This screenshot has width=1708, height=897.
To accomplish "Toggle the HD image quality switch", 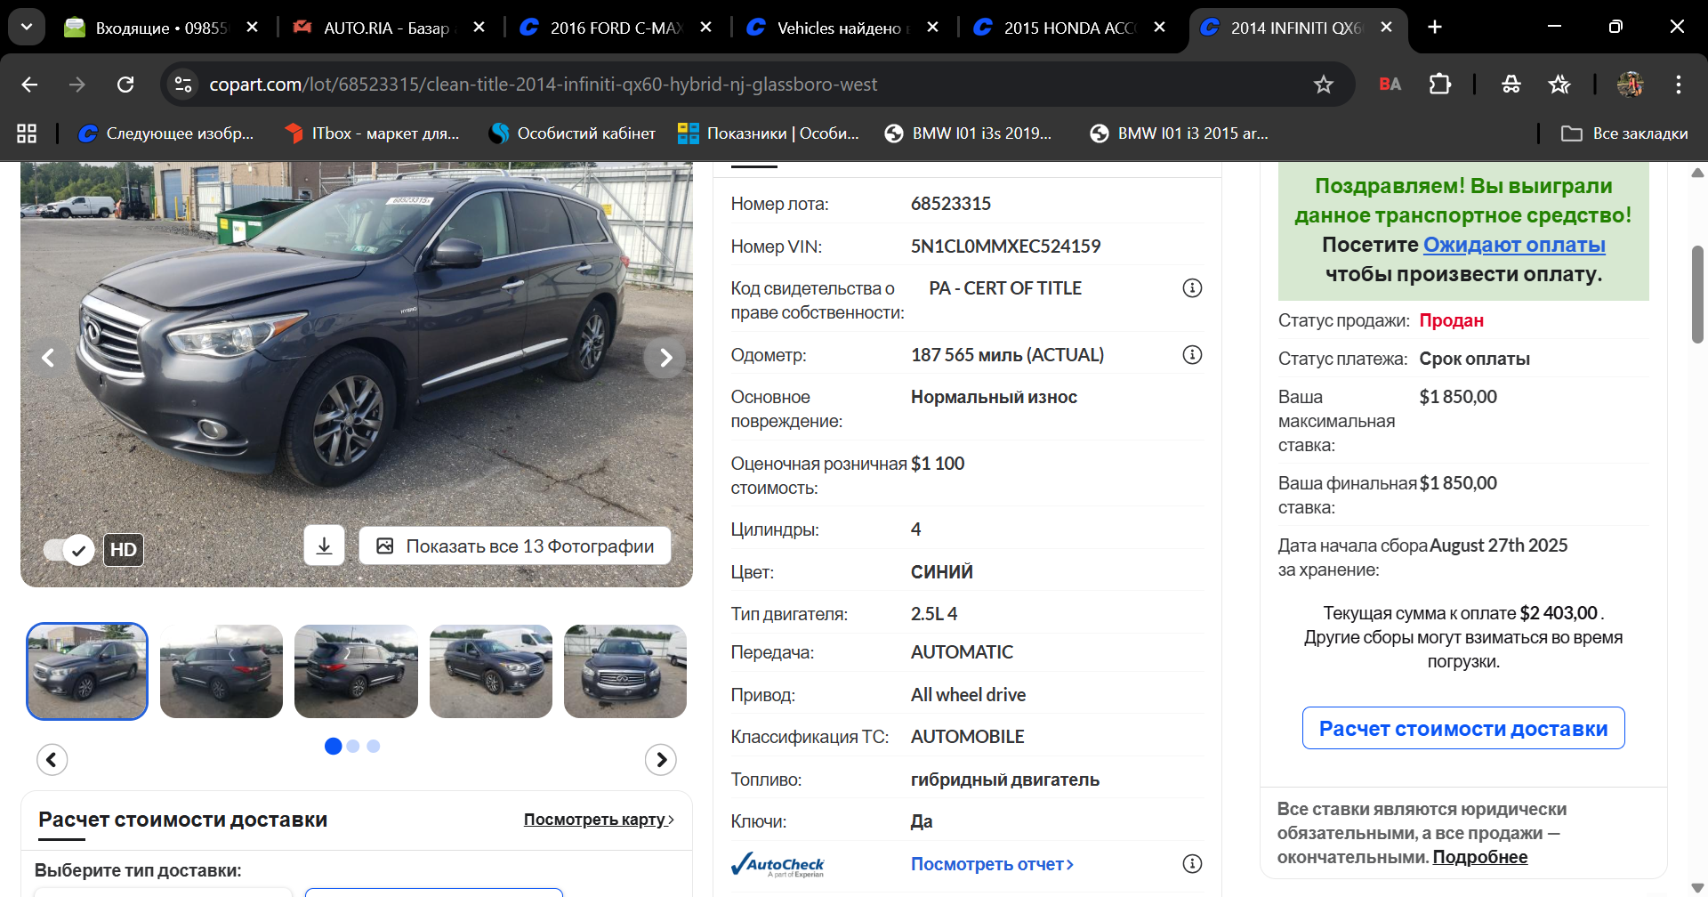I will (x=69, y=550).
